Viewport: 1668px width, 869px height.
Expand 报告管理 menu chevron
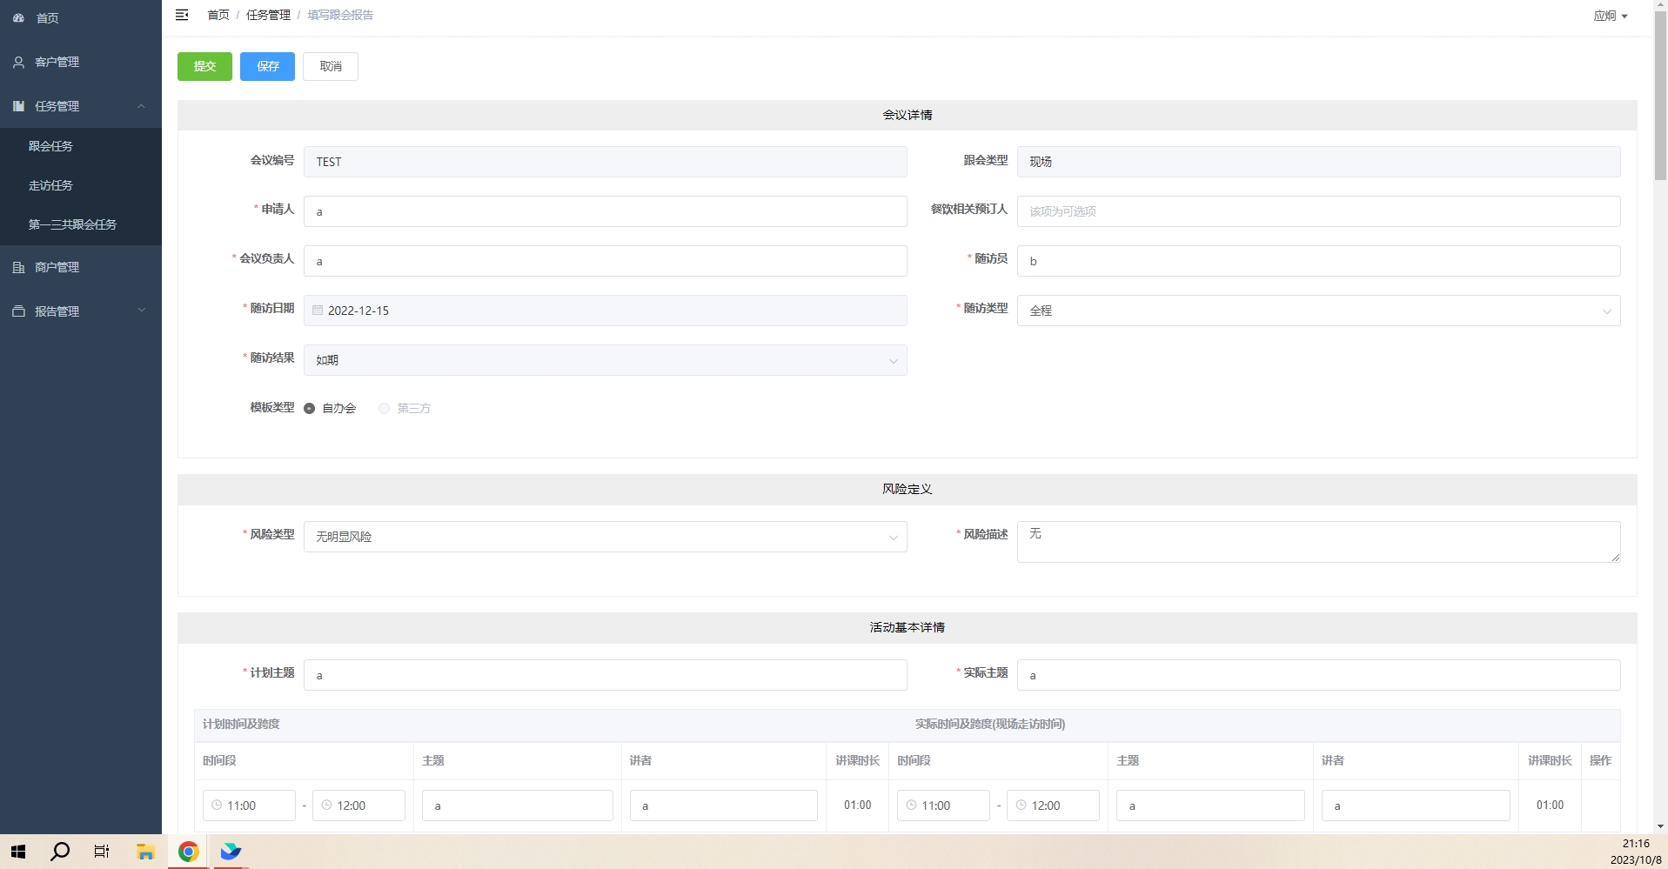point(141,311)
